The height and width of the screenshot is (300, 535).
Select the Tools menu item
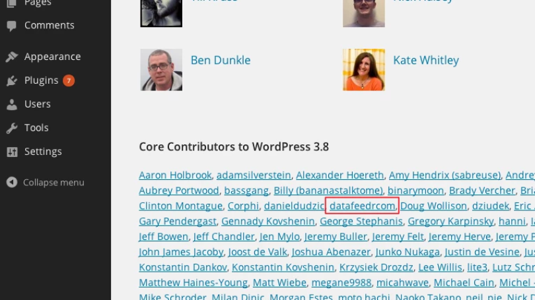click(36, 128)
